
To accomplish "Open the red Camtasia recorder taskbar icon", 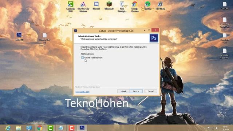I will click(71, 128).
